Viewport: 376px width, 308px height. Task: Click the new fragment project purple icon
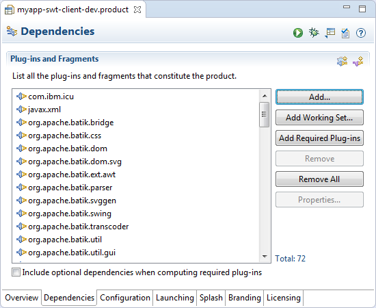click(x=358, y=61)
